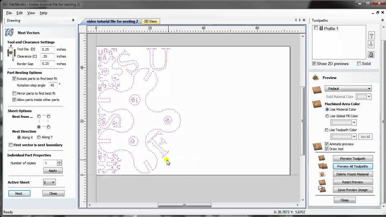Click the drawing area horizontal scrollbar thumb
The height and width of the screenshot is (217, 386).
[185, 205]
